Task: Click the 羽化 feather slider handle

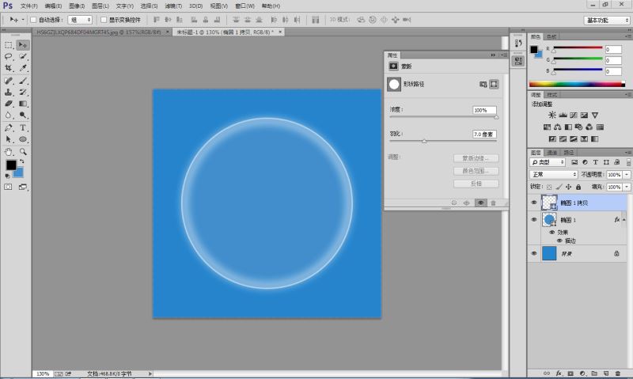Action: [424, 141]
